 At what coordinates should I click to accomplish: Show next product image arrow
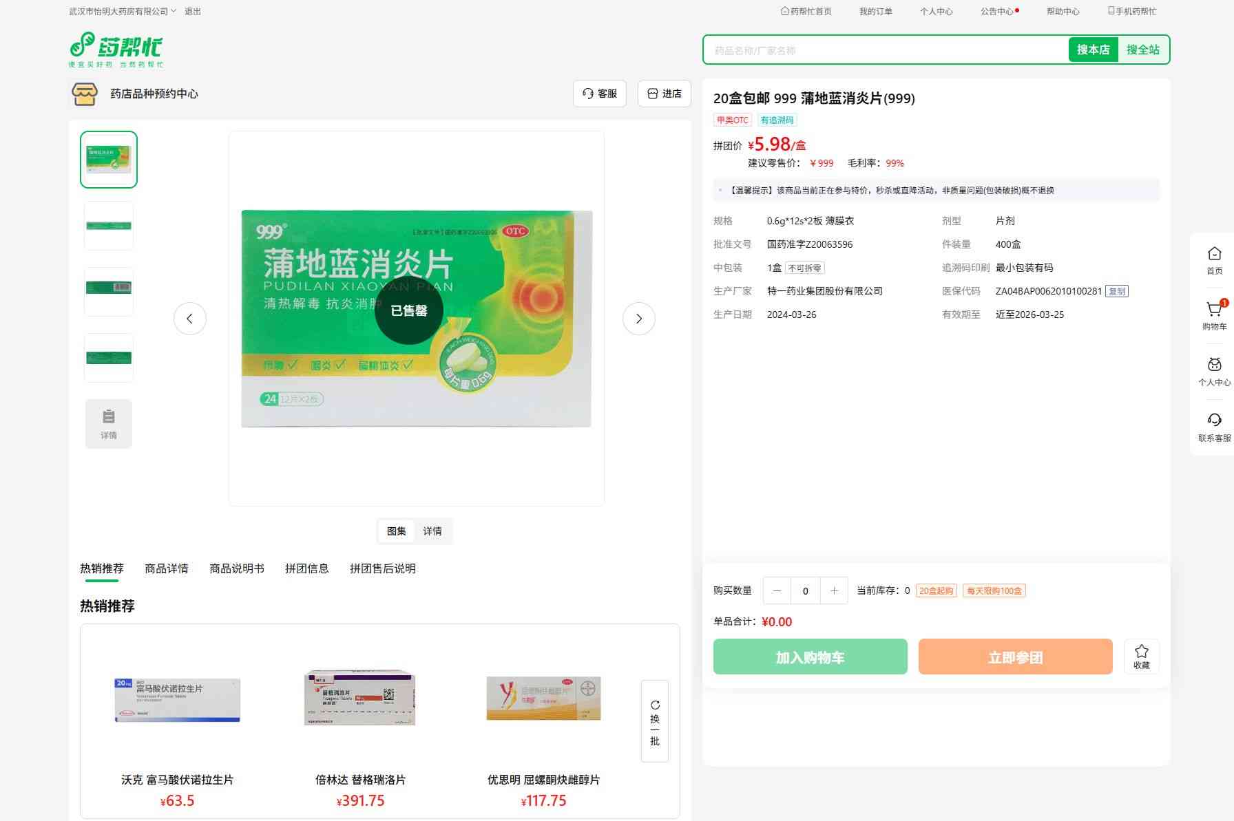click(x=639, y=319)
